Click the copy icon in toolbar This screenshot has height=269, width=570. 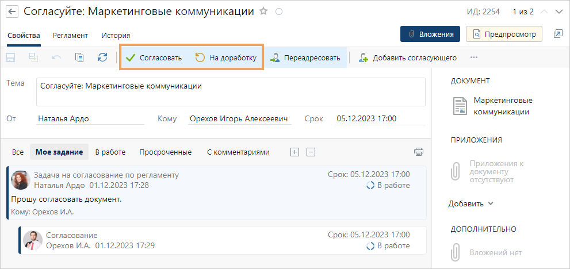pyautogui.click(x=79, y=57)
